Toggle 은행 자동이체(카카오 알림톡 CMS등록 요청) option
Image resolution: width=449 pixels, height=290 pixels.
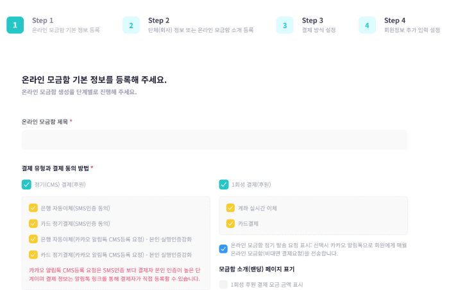pyautogui.click(x=33, y=239)
